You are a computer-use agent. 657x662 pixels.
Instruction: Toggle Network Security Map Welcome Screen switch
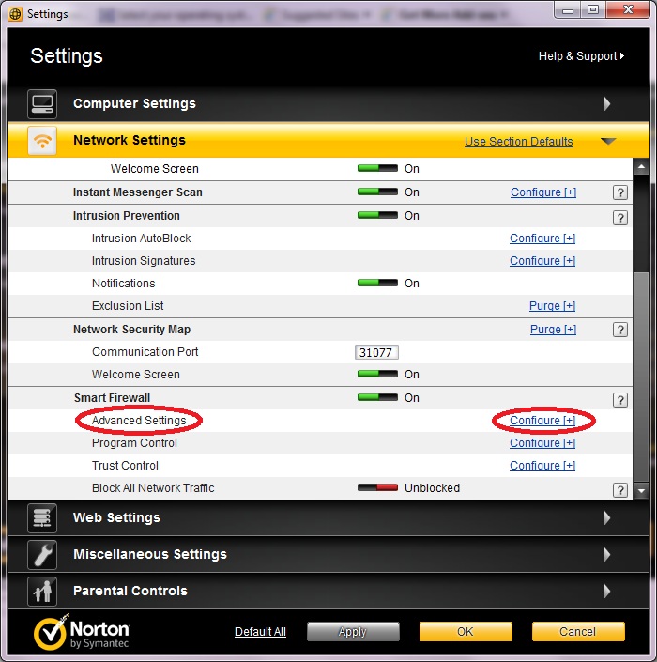[377, 374]
